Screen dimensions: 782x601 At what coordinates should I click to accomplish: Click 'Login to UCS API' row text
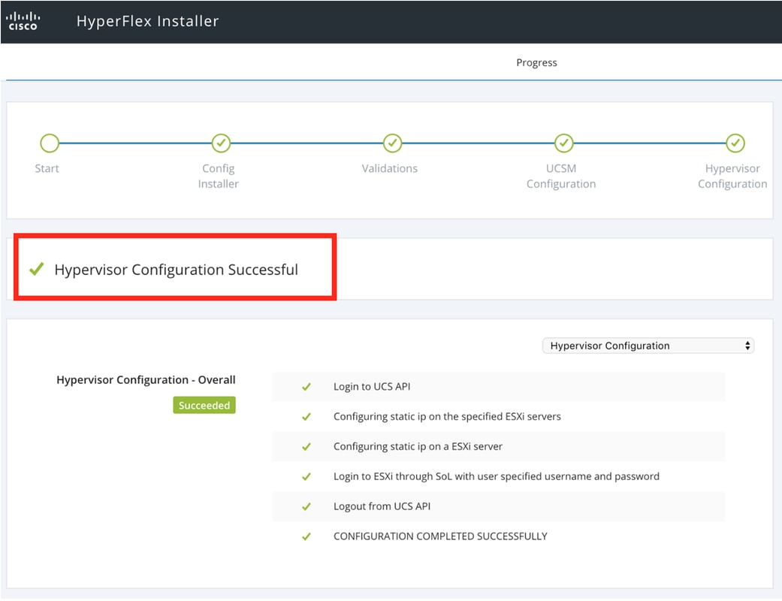tap(372, 387)
